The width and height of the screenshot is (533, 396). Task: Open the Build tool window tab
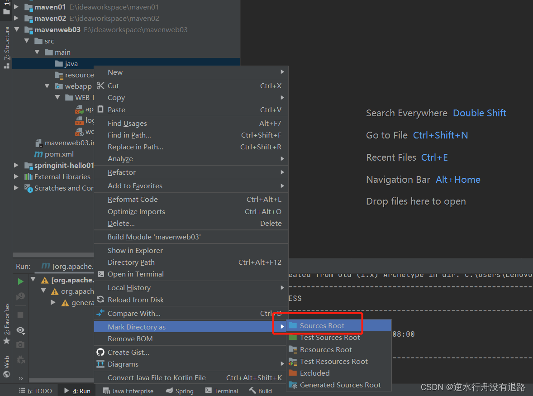[261, 391]
